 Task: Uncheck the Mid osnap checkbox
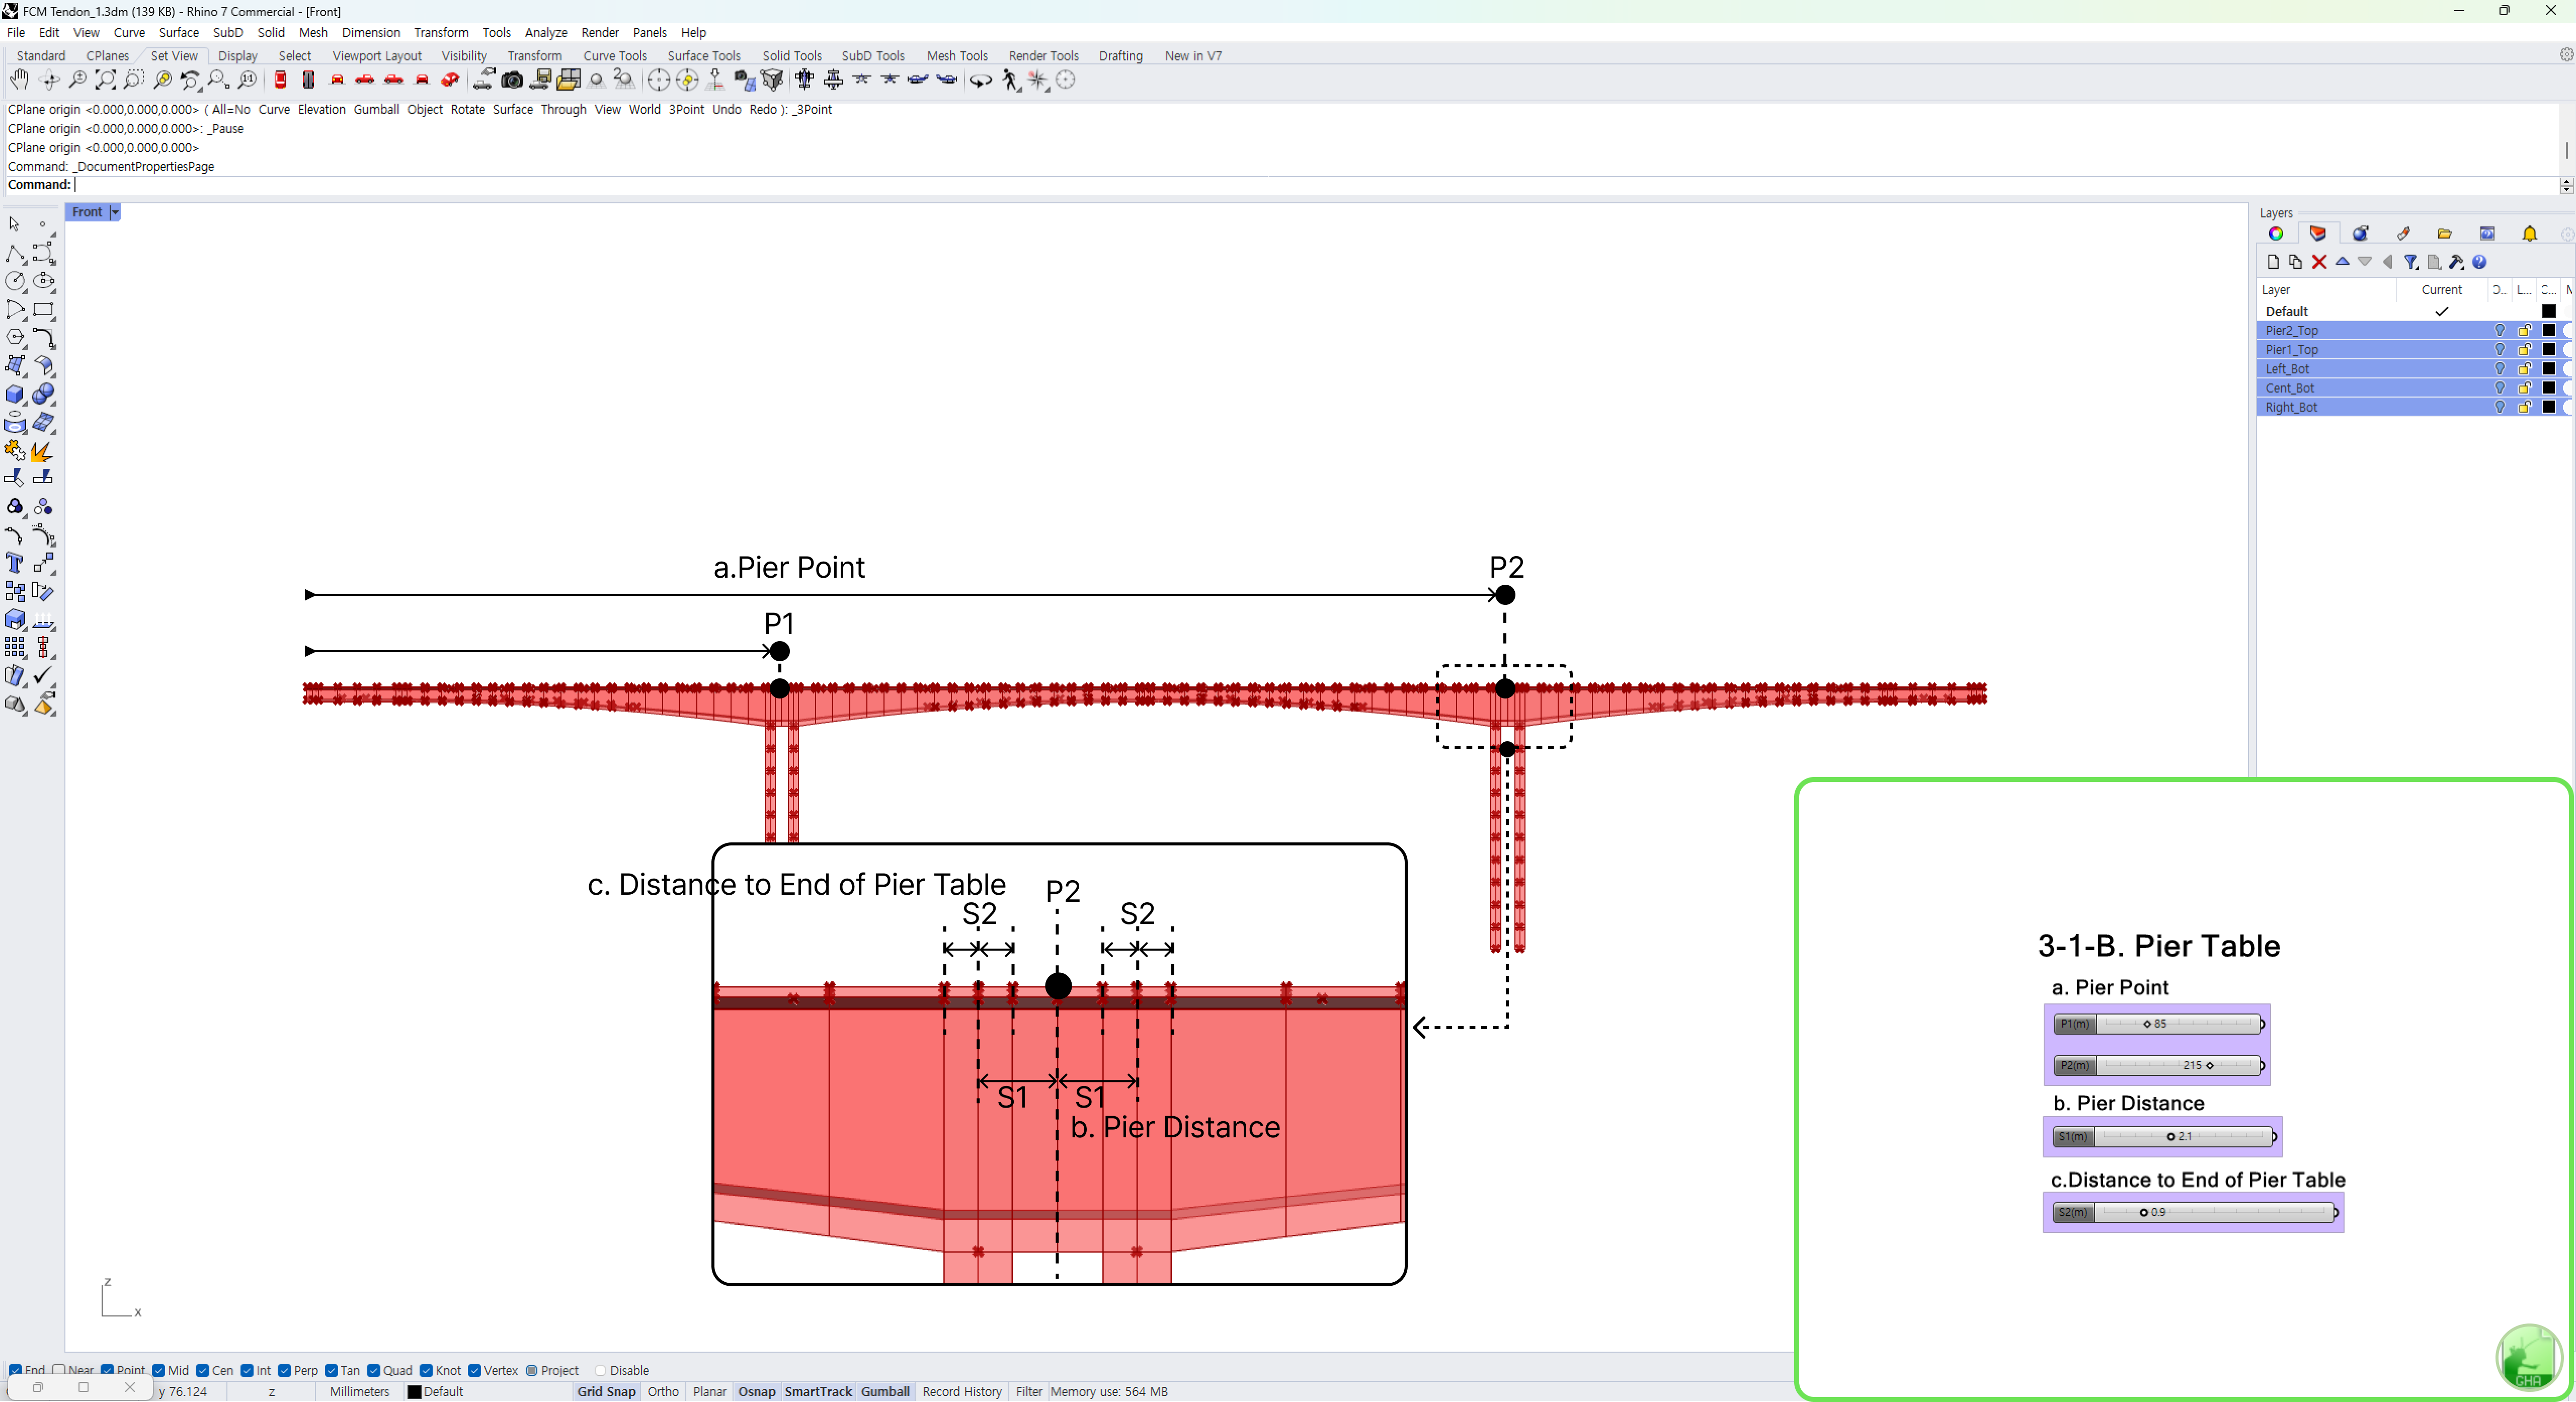point(159,1370)
